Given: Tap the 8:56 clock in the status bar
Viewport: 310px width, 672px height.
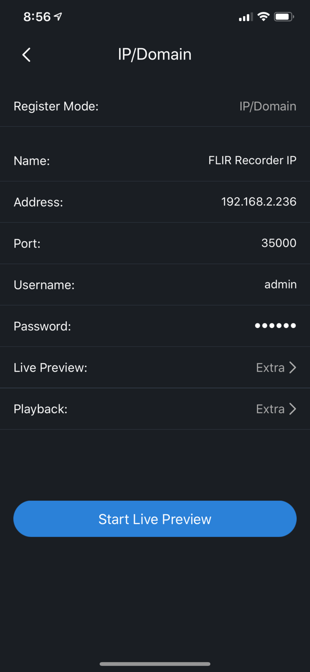Looking at the screenshot, I should 37,17.
